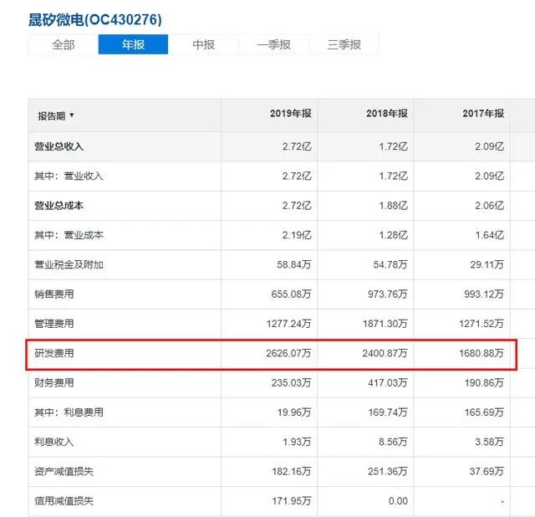Click the 晟矽微电(OC430276) title
This screenshot has height=517, width=535.
coord(94,19)
